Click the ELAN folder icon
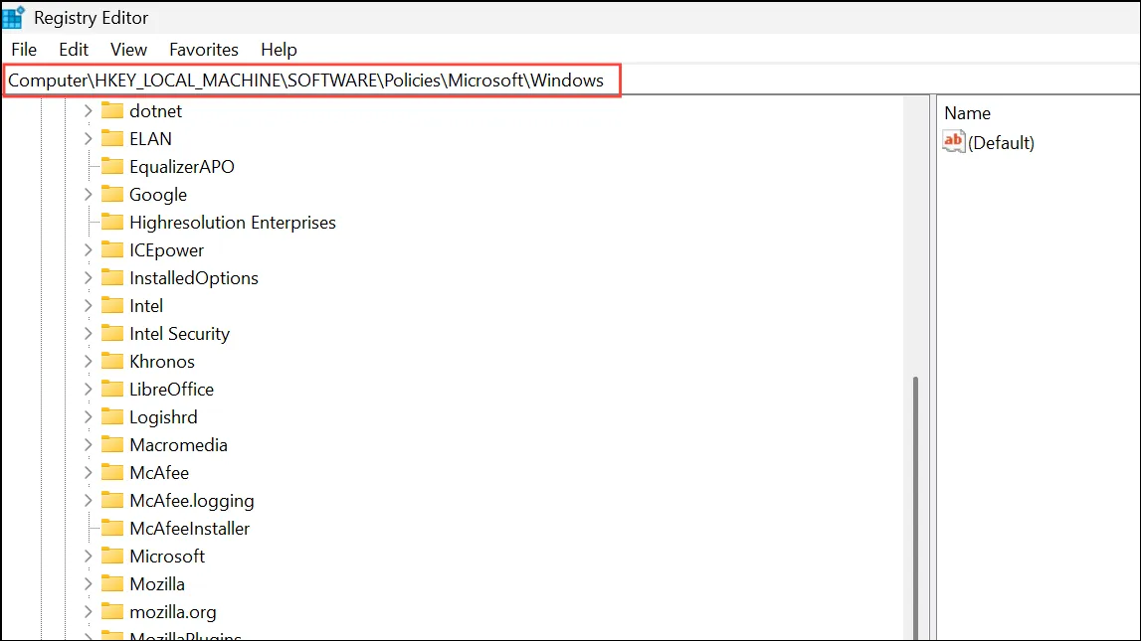The height and width of the screenshot is (641, 1141). tap(112, 138)
